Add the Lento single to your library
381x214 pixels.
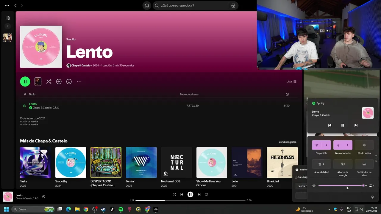click(x=59, y=81)
